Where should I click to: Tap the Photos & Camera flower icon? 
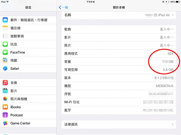pos(5,99)
